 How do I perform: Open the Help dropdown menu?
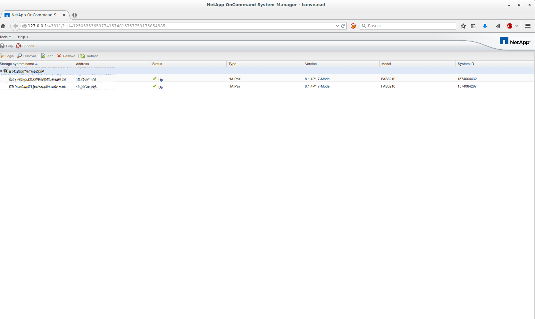click(23, 37)
